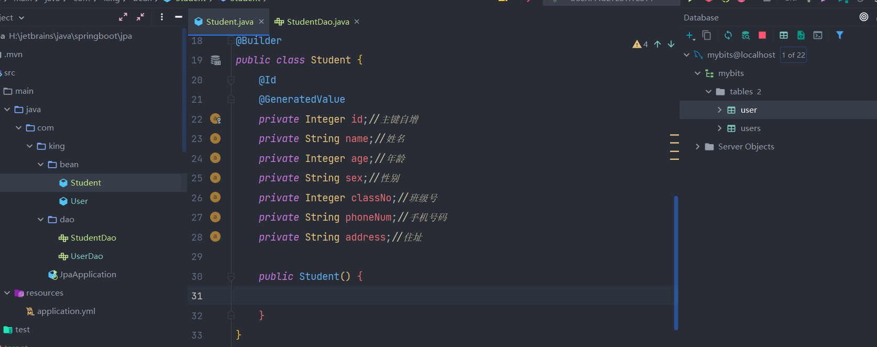
Task: Refresh the database connection
Action: pos(728,35)
